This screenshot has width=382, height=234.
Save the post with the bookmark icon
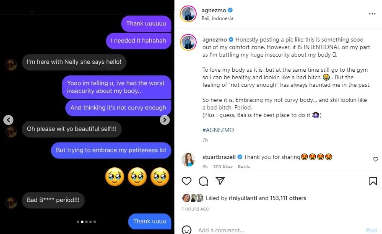373,181
